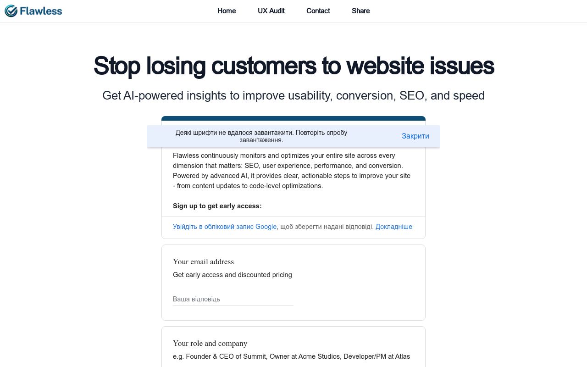Click the Flawless checkmark logo icon
587x367 pixels.
point(11,11)
